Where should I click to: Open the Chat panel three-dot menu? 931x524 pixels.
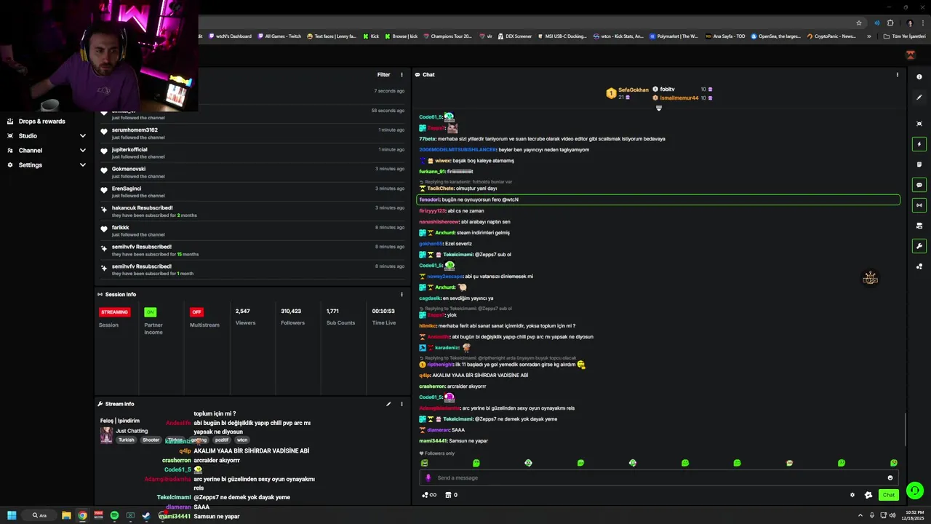pyautogui.click(x=897, y=74)
